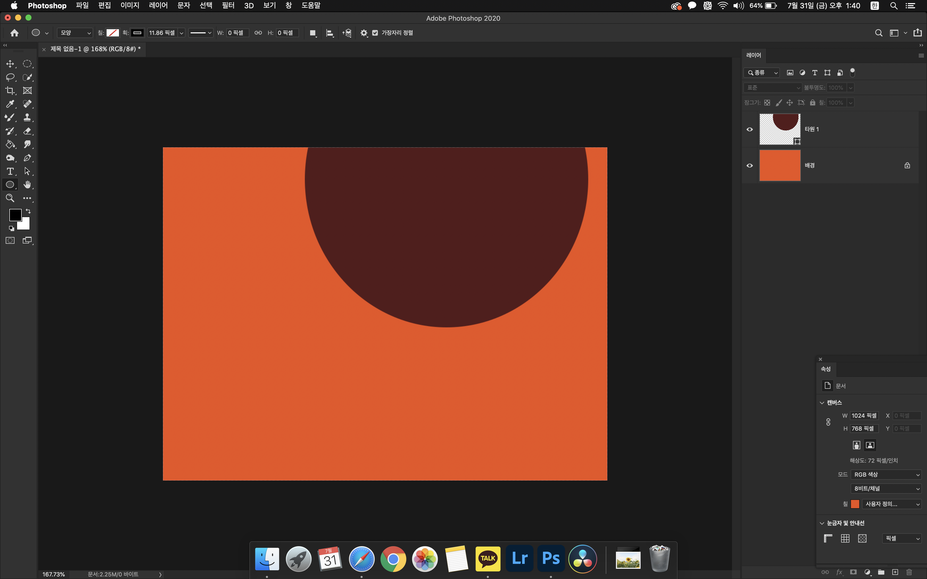Select the Type tool
The height and width of the screenshot is (579, 927).
point(10,171)
